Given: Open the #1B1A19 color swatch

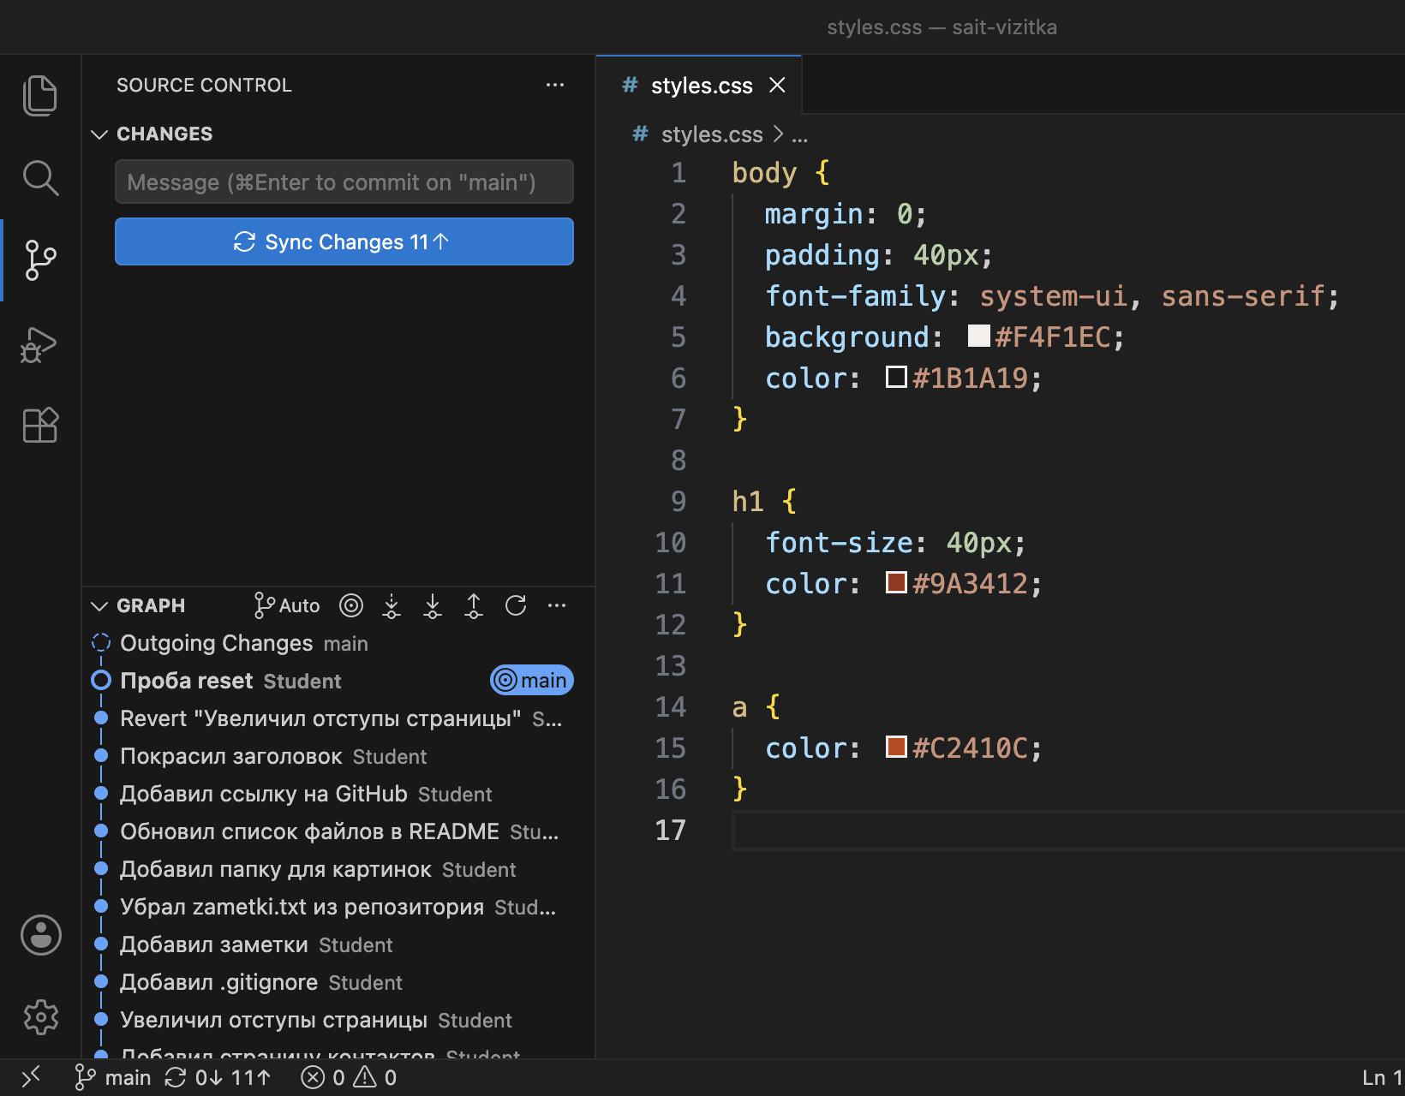Looking at the screenshot, I should [x=896, y=377].
